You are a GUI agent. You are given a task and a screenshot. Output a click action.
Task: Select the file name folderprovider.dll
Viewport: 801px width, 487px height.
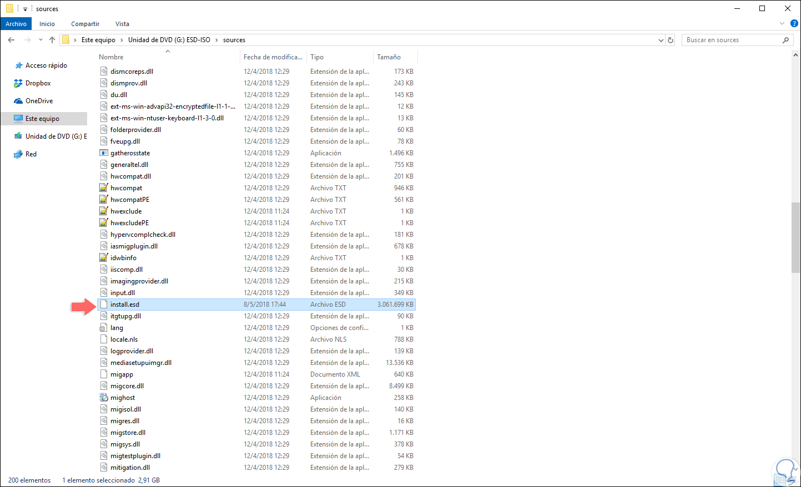(x=135, y=130)
